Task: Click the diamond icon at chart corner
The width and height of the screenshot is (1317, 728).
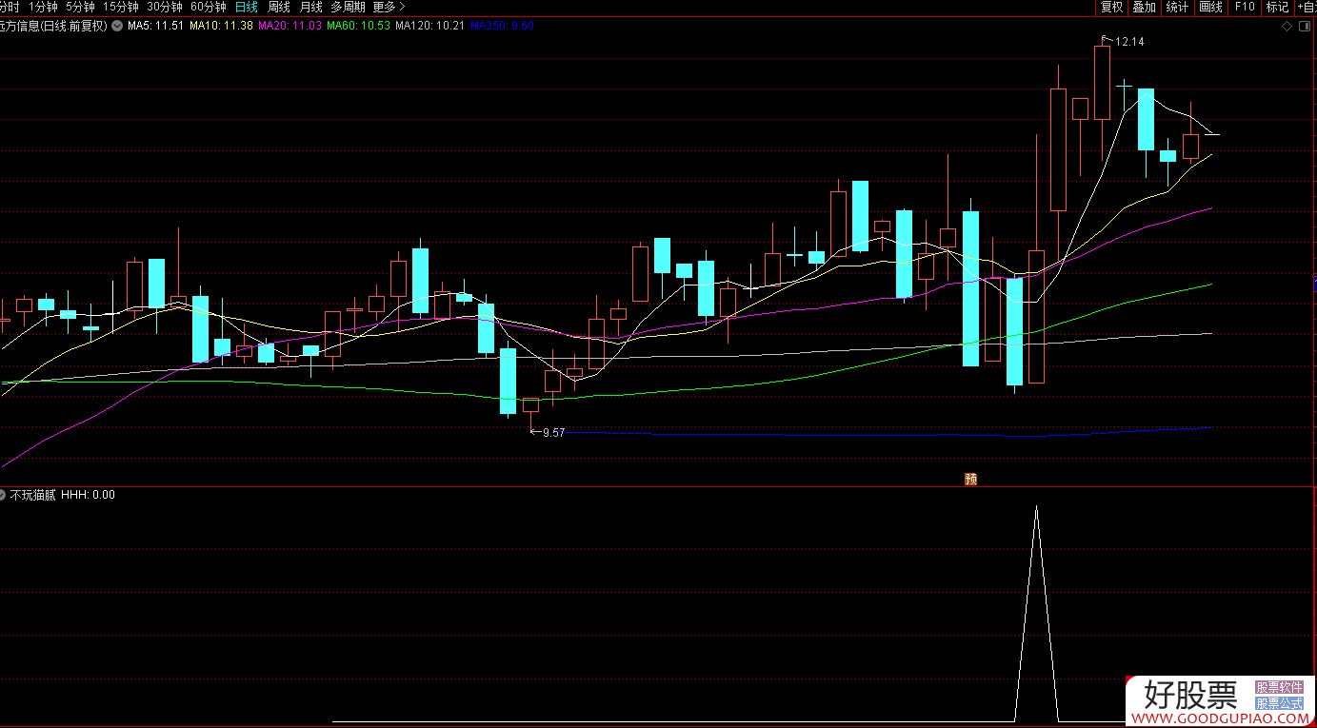Action: (x=1287, y=26)
